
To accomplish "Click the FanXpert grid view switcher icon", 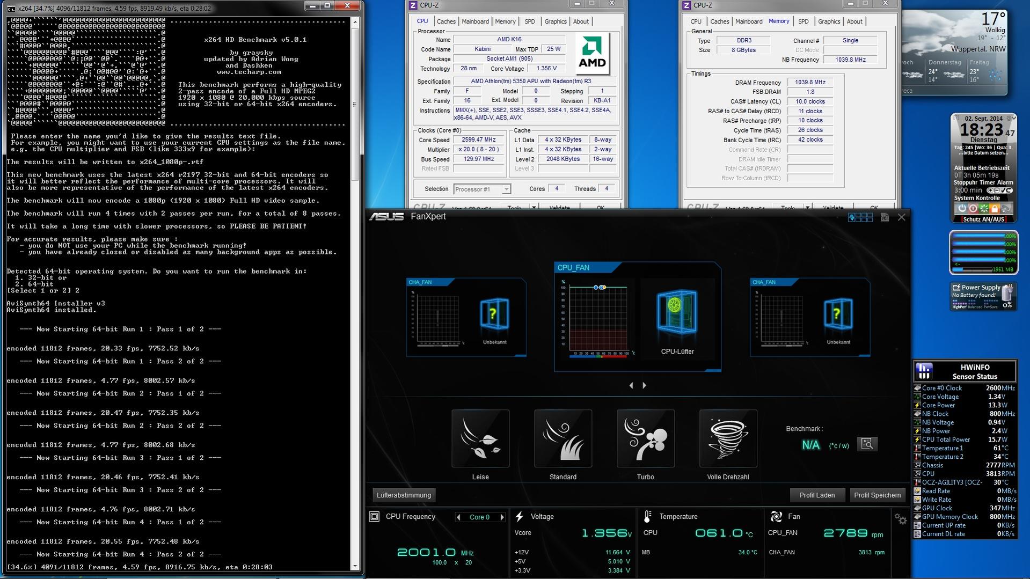I will [860, 217].
